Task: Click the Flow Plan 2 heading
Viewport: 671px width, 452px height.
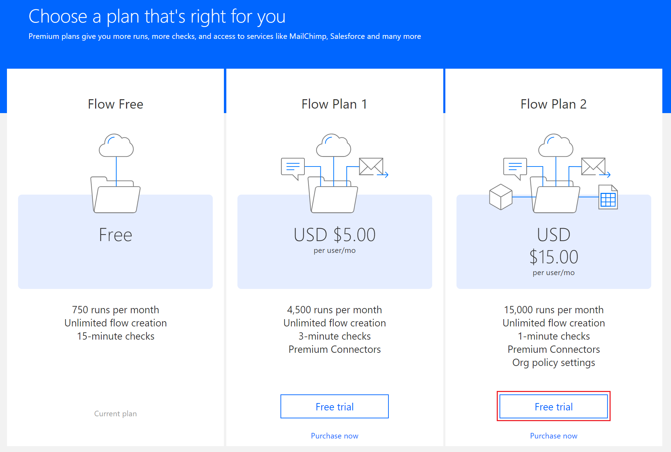Action: tap(553, 104)
